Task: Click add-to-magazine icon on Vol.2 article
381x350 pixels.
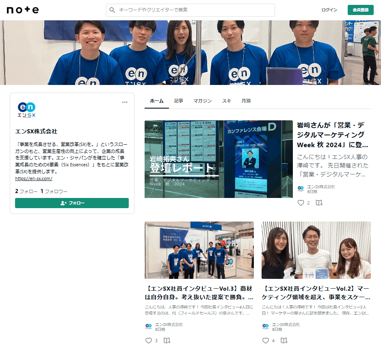Action: click(x=284, y=340)
